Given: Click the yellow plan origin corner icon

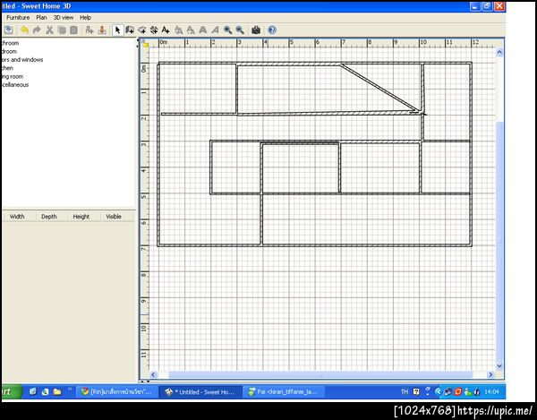Looking at the screenshot, I should pos(145,44).
